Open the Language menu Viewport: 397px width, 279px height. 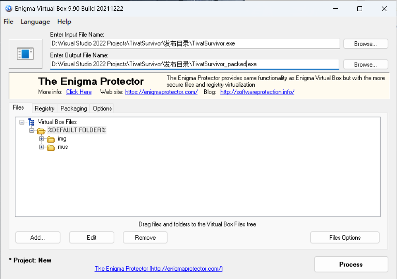coord(35,21)
